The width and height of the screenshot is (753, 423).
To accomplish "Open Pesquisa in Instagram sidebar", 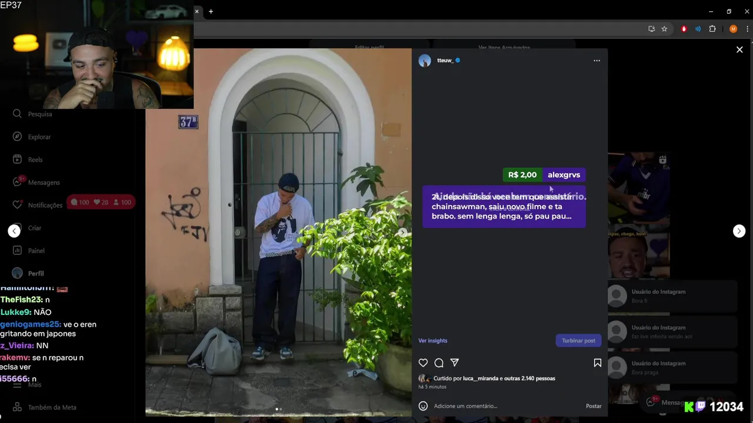I will tap(40, 114).
